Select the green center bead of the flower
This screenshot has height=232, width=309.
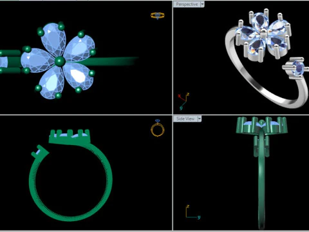click(60, 61)
